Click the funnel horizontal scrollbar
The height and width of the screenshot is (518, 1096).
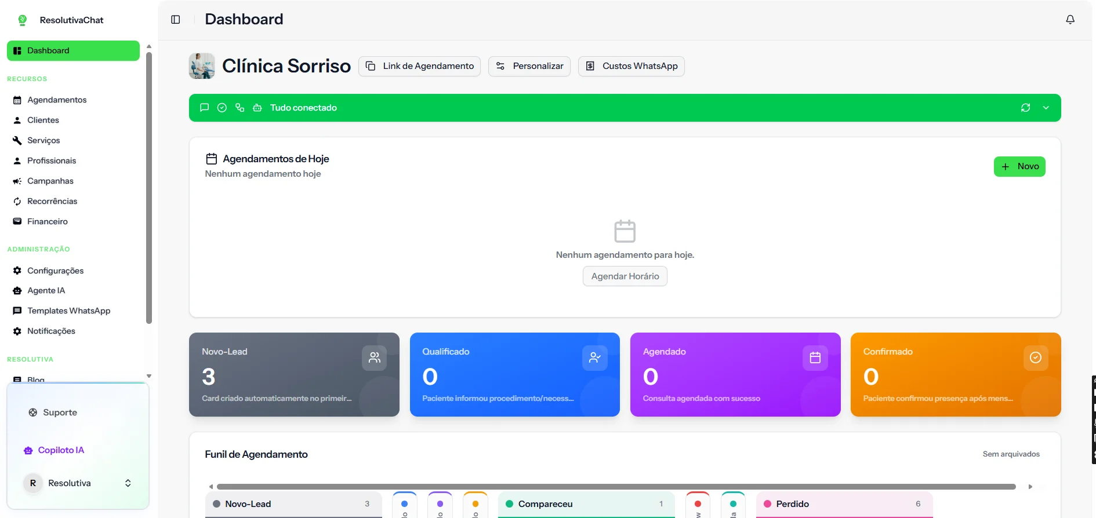point(616,487)
